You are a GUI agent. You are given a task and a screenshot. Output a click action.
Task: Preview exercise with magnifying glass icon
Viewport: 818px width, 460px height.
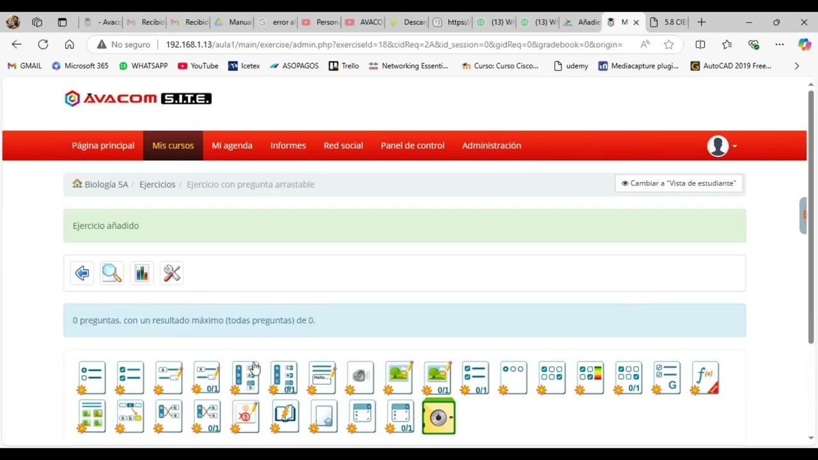pos(112,273)
